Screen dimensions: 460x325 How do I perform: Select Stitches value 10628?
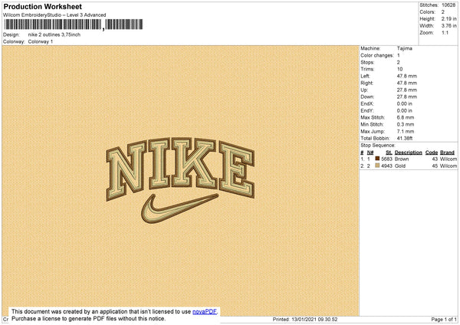click(x=449, y=5)
